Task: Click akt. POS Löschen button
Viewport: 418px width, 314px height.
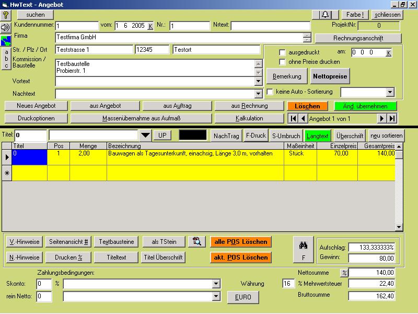Action: [241, 257]
